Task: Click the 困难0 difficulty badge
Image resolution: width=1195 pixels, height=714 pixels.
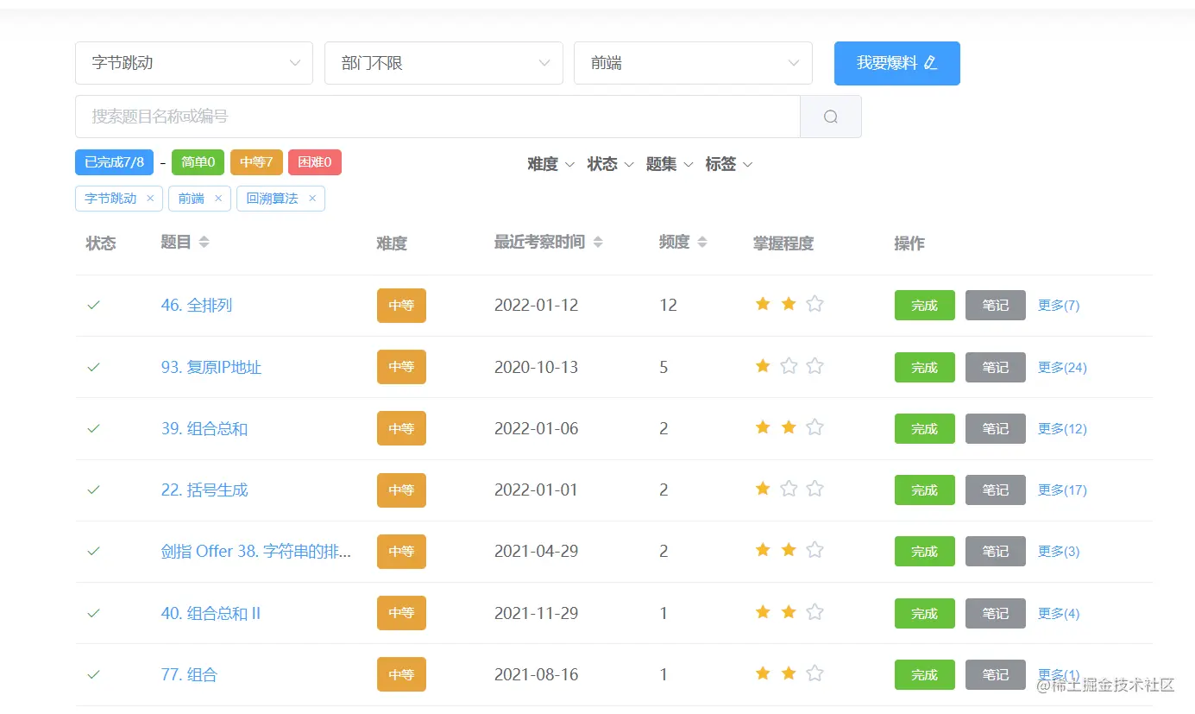Action: click(x=315, y=162)
